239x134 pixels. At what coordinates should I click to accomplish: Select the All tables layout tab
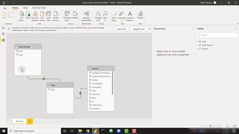coord(19,121)
